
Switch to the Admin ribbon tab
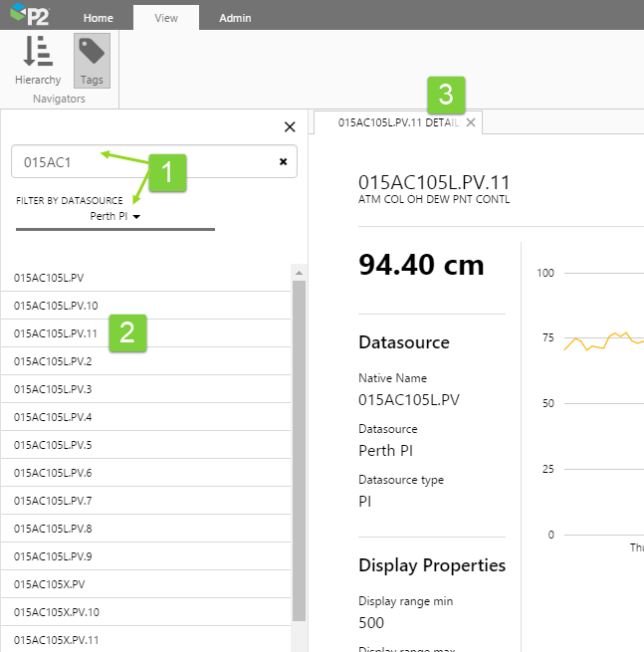tap(235, 18)
